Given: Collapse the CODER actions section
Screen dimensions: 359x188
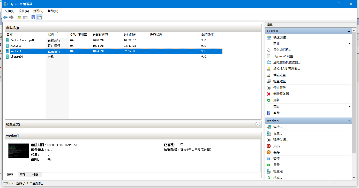Looking at the screenshot, I should coord(349,31).
